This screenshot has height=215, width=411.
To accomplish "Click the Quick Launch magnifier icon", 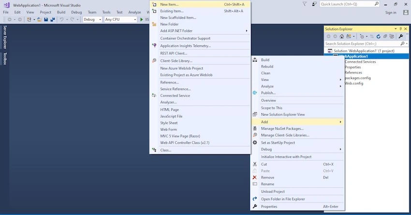I will 376,4.
